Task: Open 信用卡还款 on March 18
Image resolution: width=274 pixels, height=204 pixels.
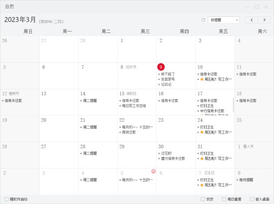Action: (248, 100)
